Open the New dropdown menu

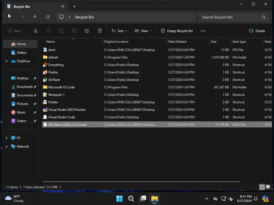pyautogui.click(x=16, y=31)
